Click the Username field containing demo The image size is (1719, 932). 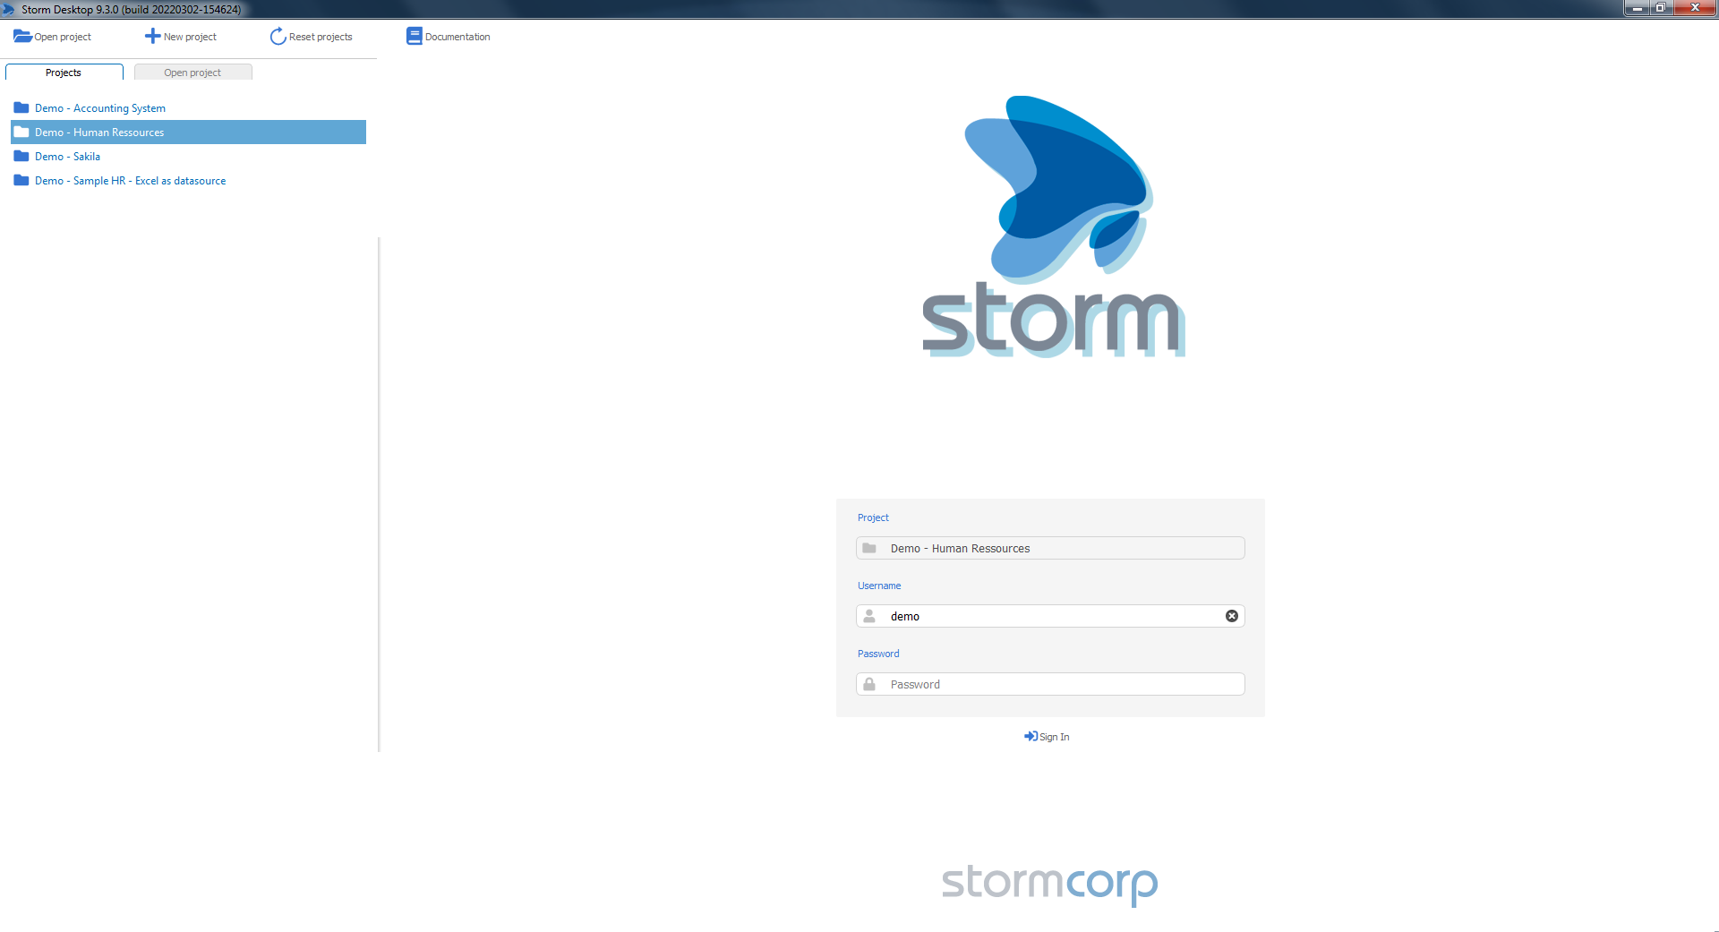(x=1050, y=616)
